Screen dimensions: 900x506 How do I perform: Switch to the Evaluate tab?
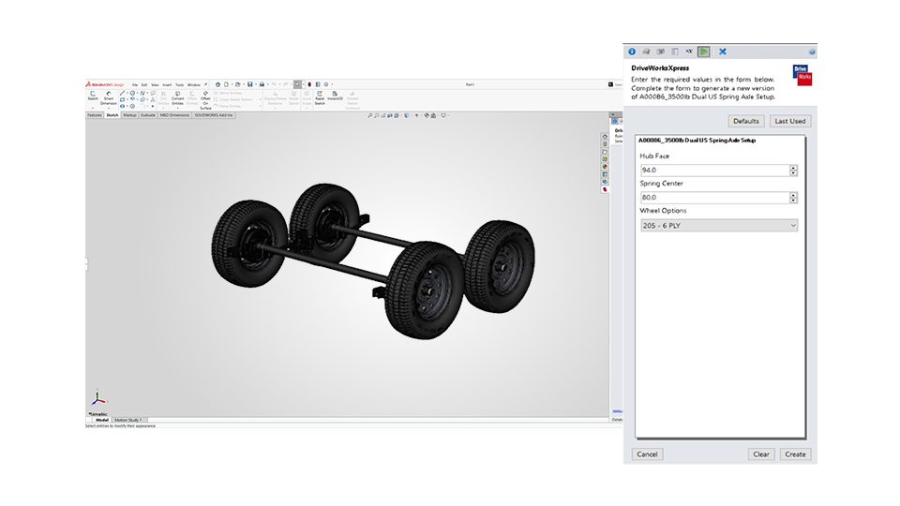click(148, 115)
